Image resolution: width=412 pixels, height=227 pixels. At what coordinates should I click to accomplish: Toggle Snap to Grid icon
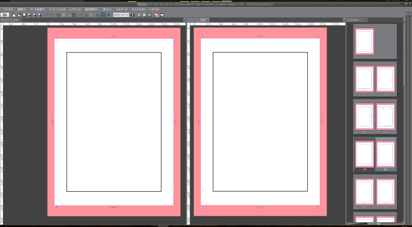pos(108,15)
